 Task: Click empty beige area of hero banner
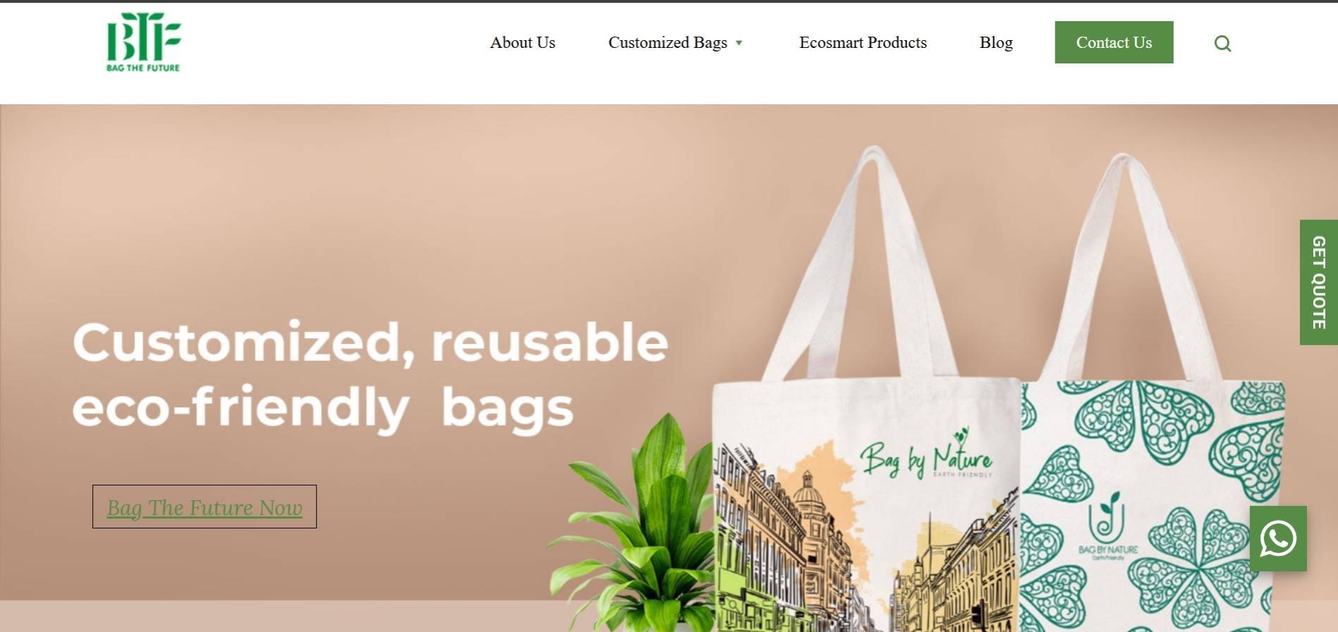click(x=353, y=204)
